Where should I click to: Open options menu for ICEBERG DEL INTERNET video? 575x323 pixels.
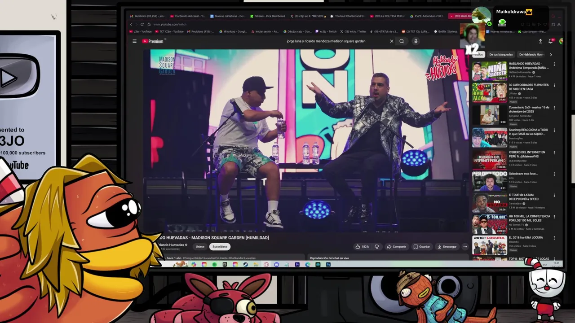point(554,153)
